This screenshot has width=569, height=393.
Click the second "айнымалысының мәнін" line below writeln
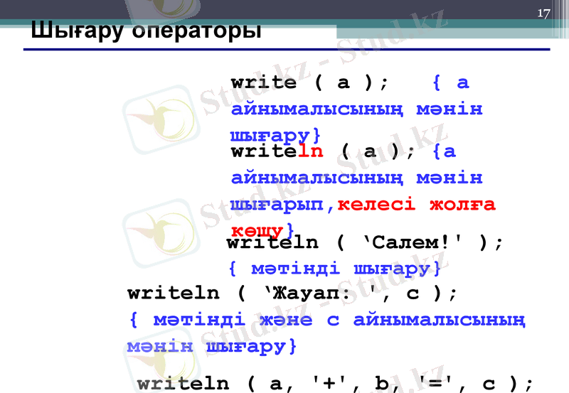pyautogui.click(x=356, y=178)
